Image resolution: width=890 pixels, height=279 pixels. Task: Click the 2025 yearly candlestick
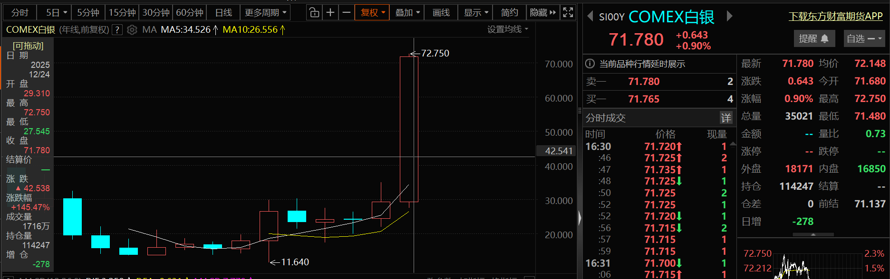pyautogui.click(x=409, y=129)
